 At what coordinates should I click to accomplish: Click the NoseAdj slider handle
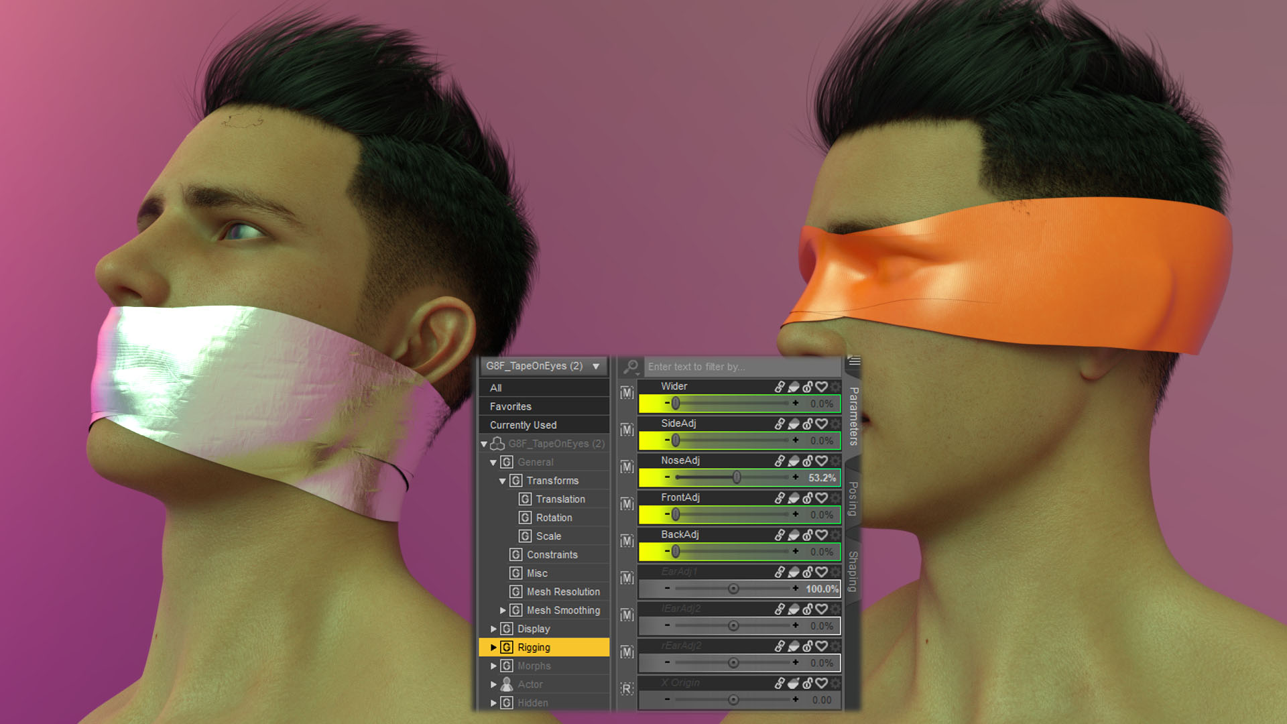[x=737, y=477]
